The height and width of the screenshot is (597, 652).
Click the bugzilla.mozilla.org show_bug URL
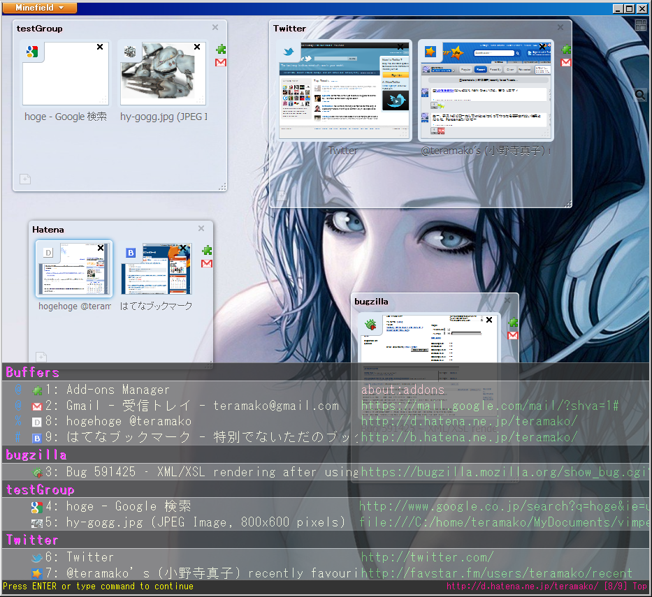tap(505, 472)
